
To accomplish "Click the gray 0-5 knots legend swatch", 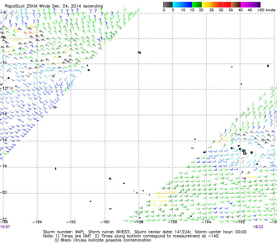I will click(x=168, y=4).
